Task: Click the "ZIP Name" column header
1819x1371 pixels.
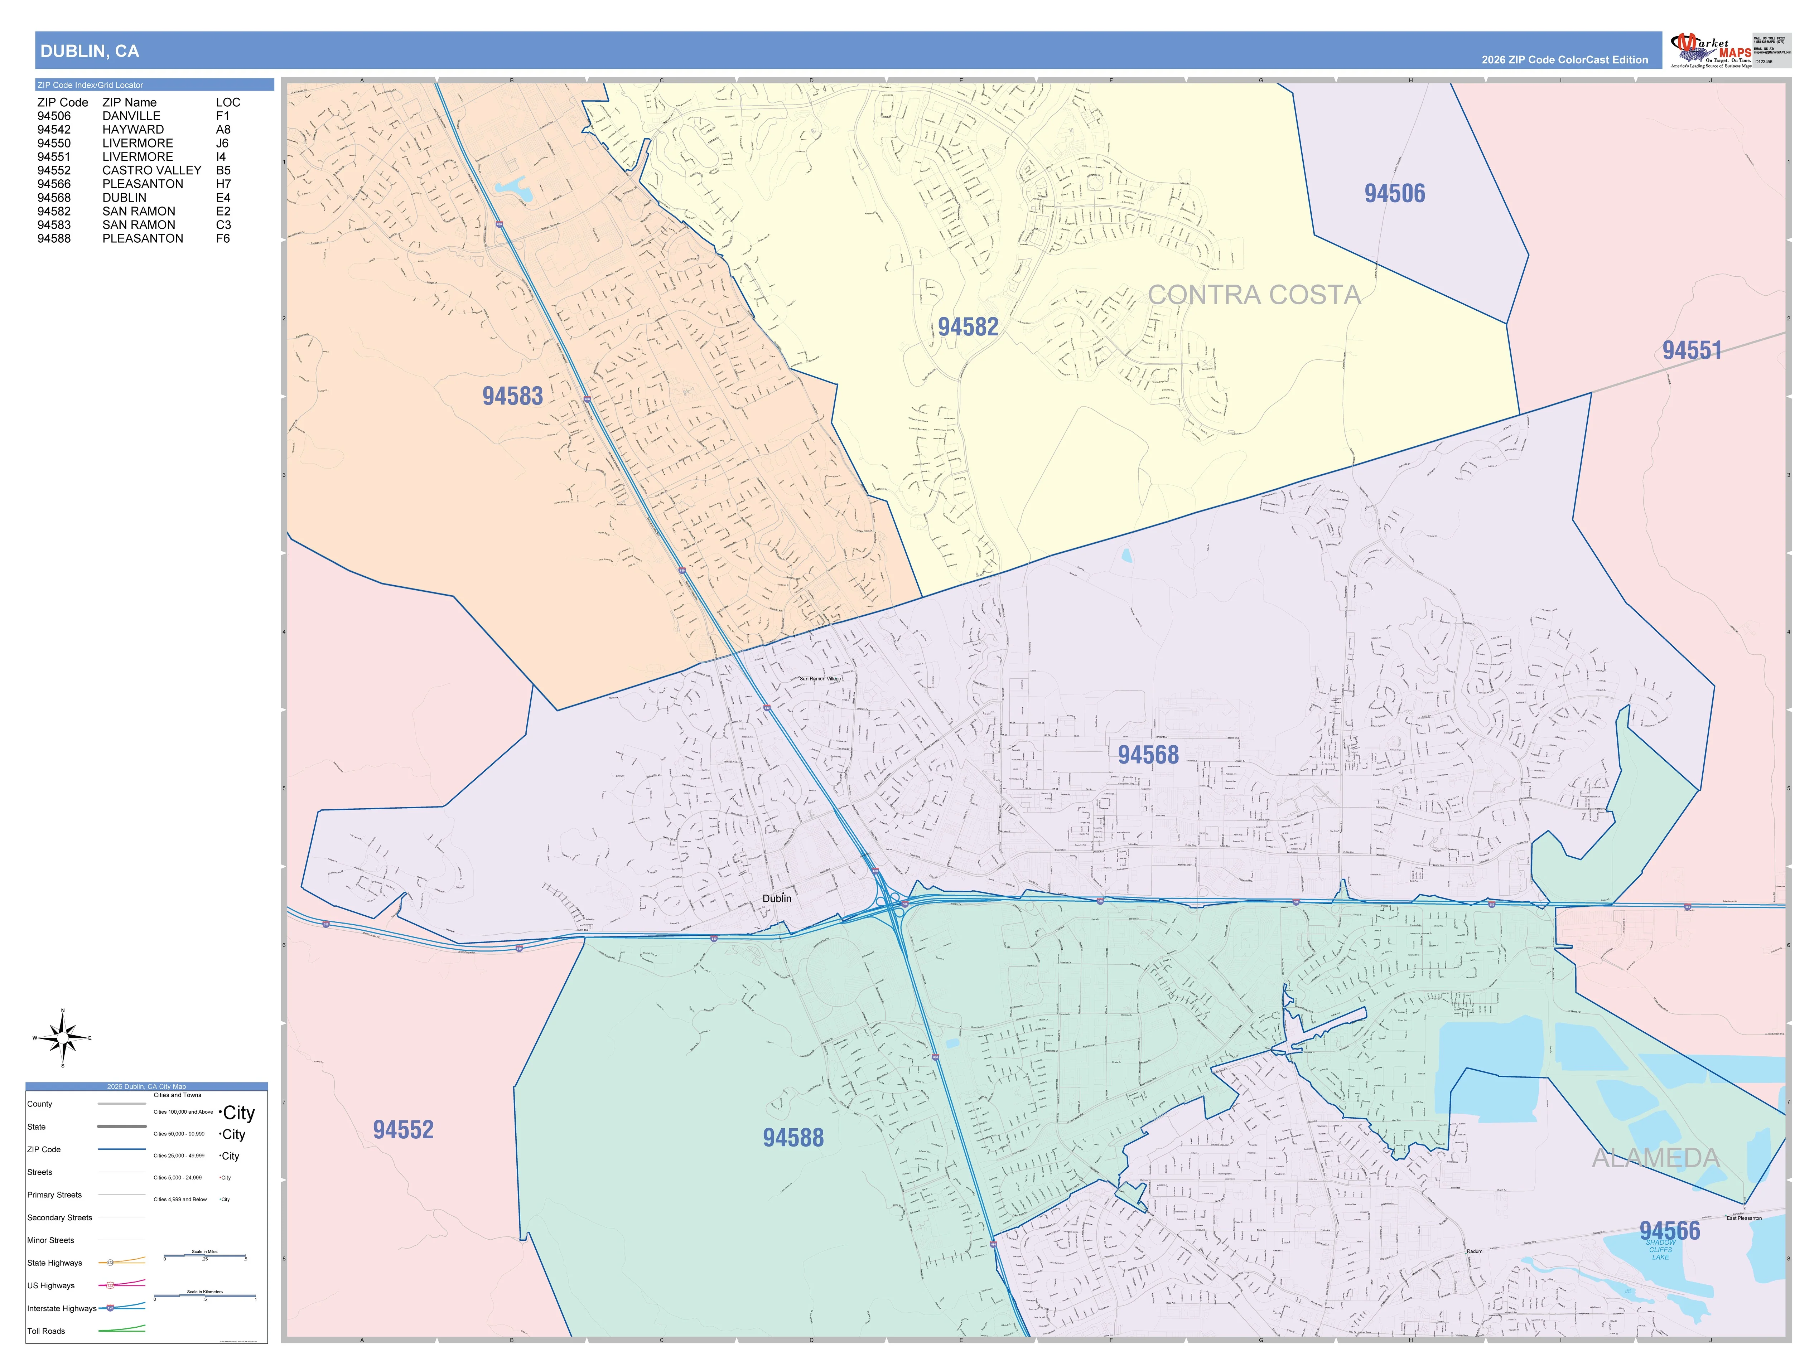Action: (129, 103)
